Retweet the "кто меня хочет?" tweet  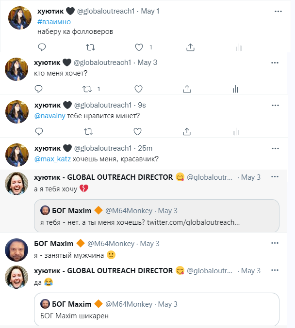[87, 89]
